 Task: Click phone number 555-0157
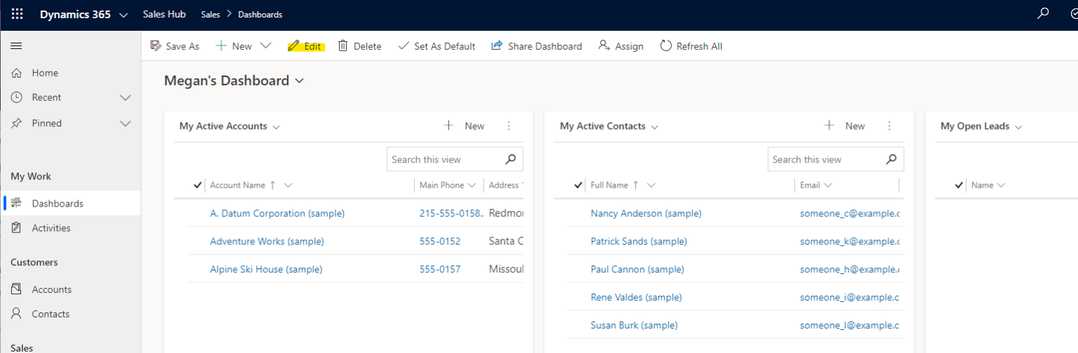coord(440,270)
